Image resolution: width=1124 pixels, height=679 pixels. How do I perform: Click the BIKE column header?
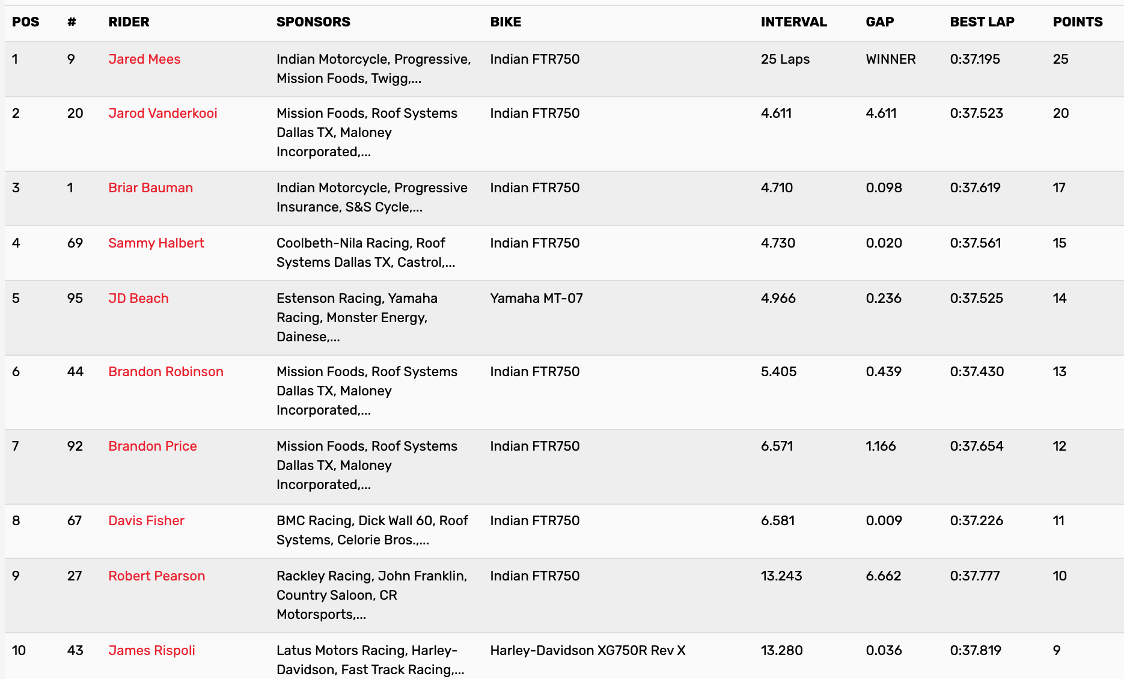pyautogui.click(x=505, y=22)
